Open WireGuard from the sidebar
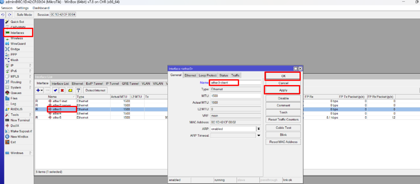 [18, 43]
